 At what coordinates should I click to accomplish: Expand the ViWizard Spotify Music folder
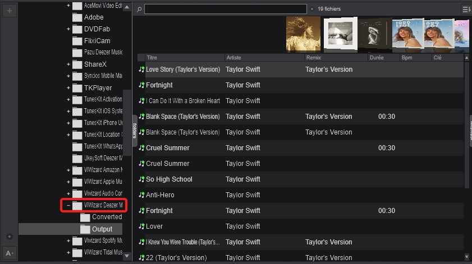pos(68,241)
